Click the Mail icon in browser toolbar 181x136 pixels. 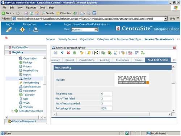click(82, 13)
